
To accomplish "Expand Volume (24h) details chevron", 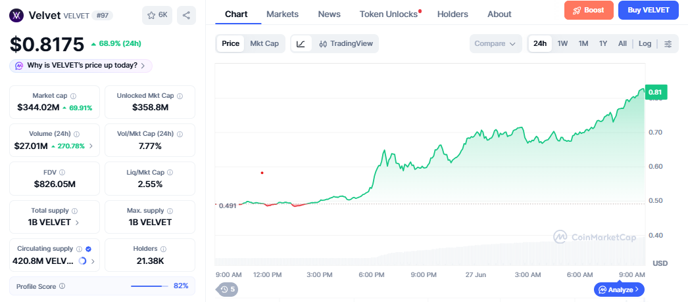I will click(91, 146).
